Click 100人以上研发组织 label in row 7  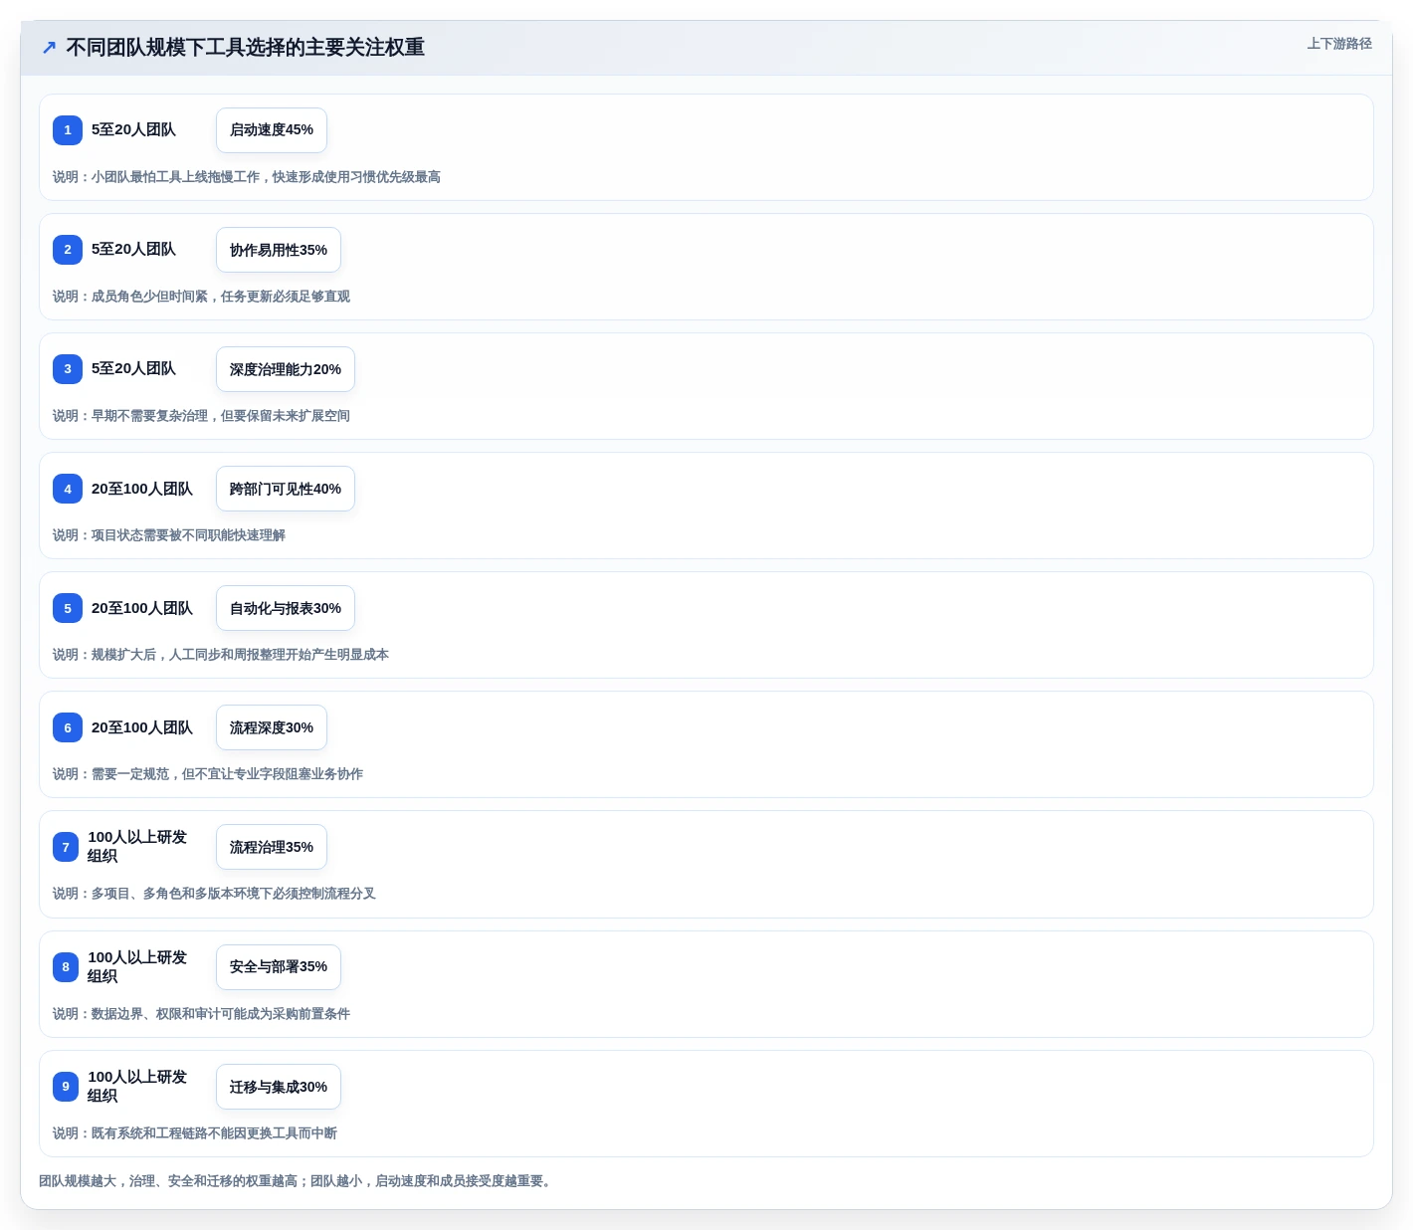(137, 847)
